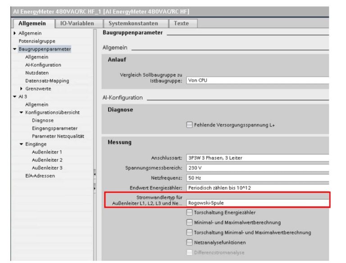Toggle Torschaltung Energiezähler checkbox
This screenshot has height=263, width=346.
click(189, 213)
